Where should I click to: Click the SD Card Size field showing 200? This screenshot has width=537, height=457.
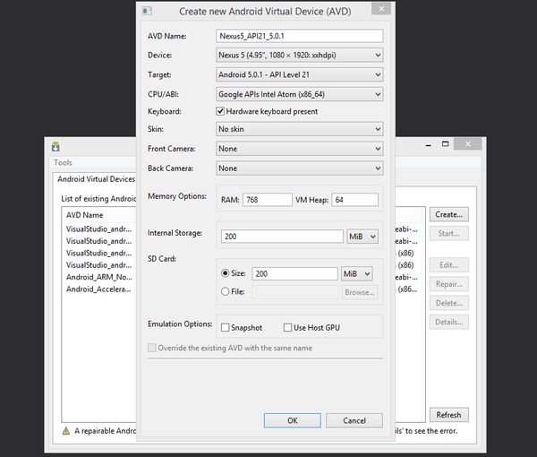tap(294, 274)
